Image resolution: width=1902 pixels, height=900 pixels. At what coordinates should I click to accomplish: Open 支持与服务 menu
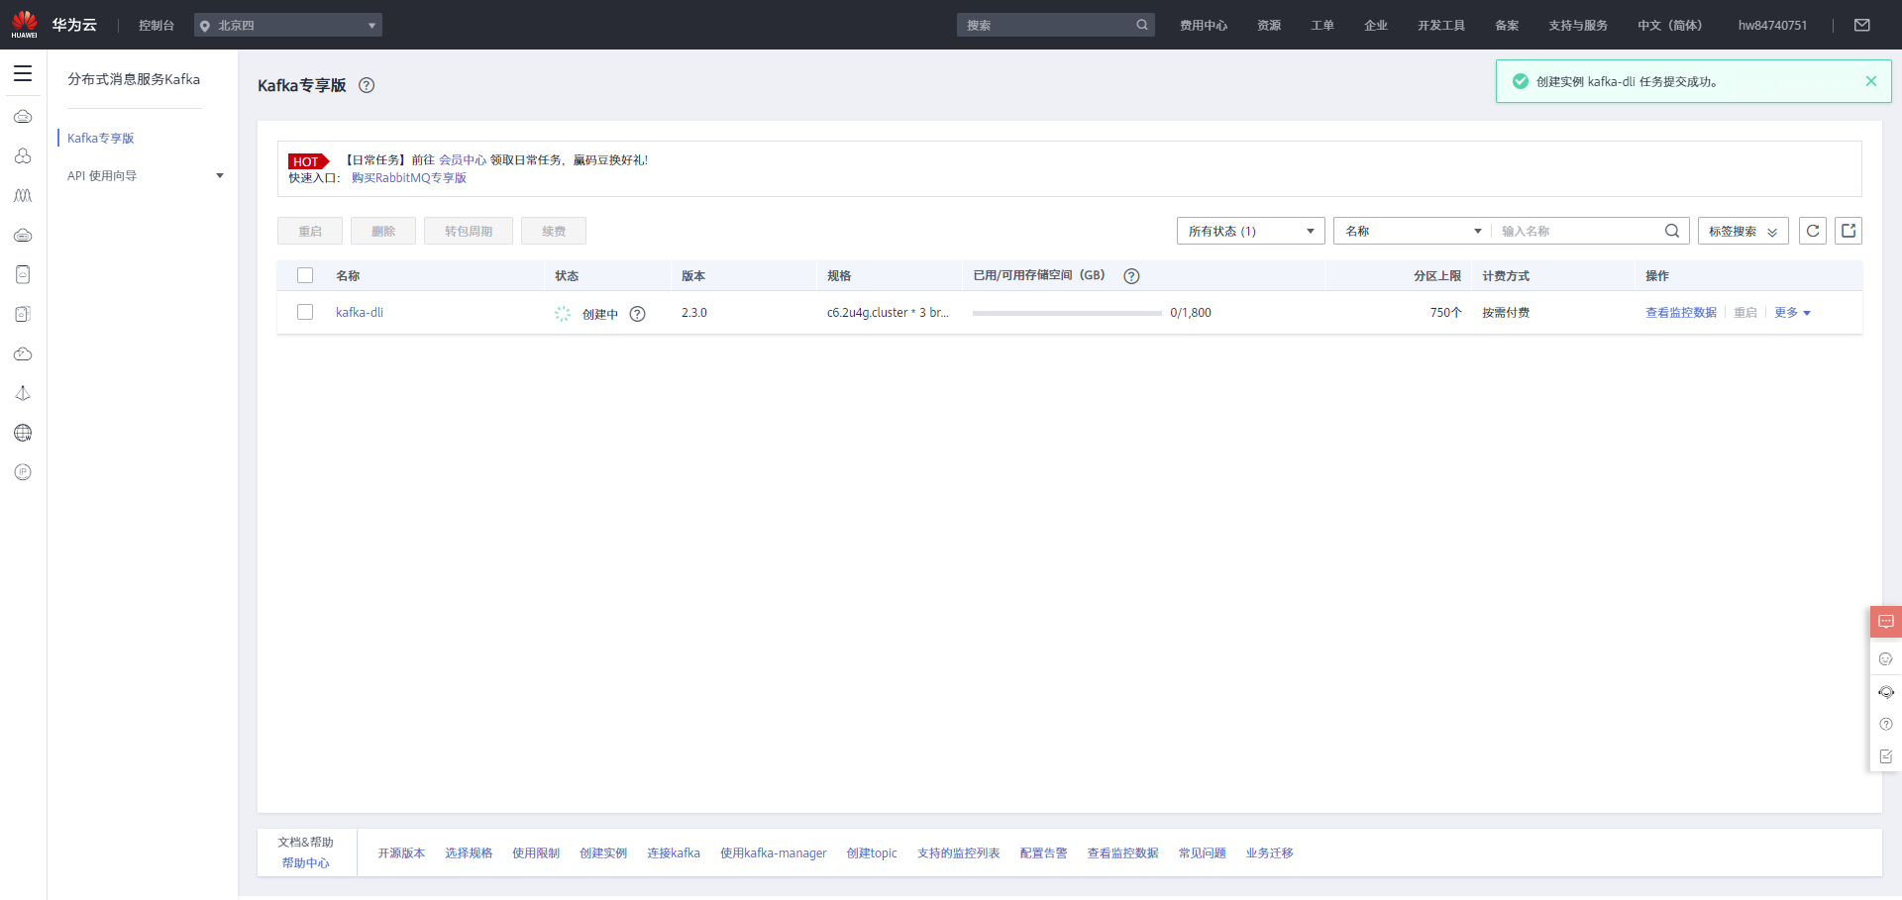(x=1578, y=25)
